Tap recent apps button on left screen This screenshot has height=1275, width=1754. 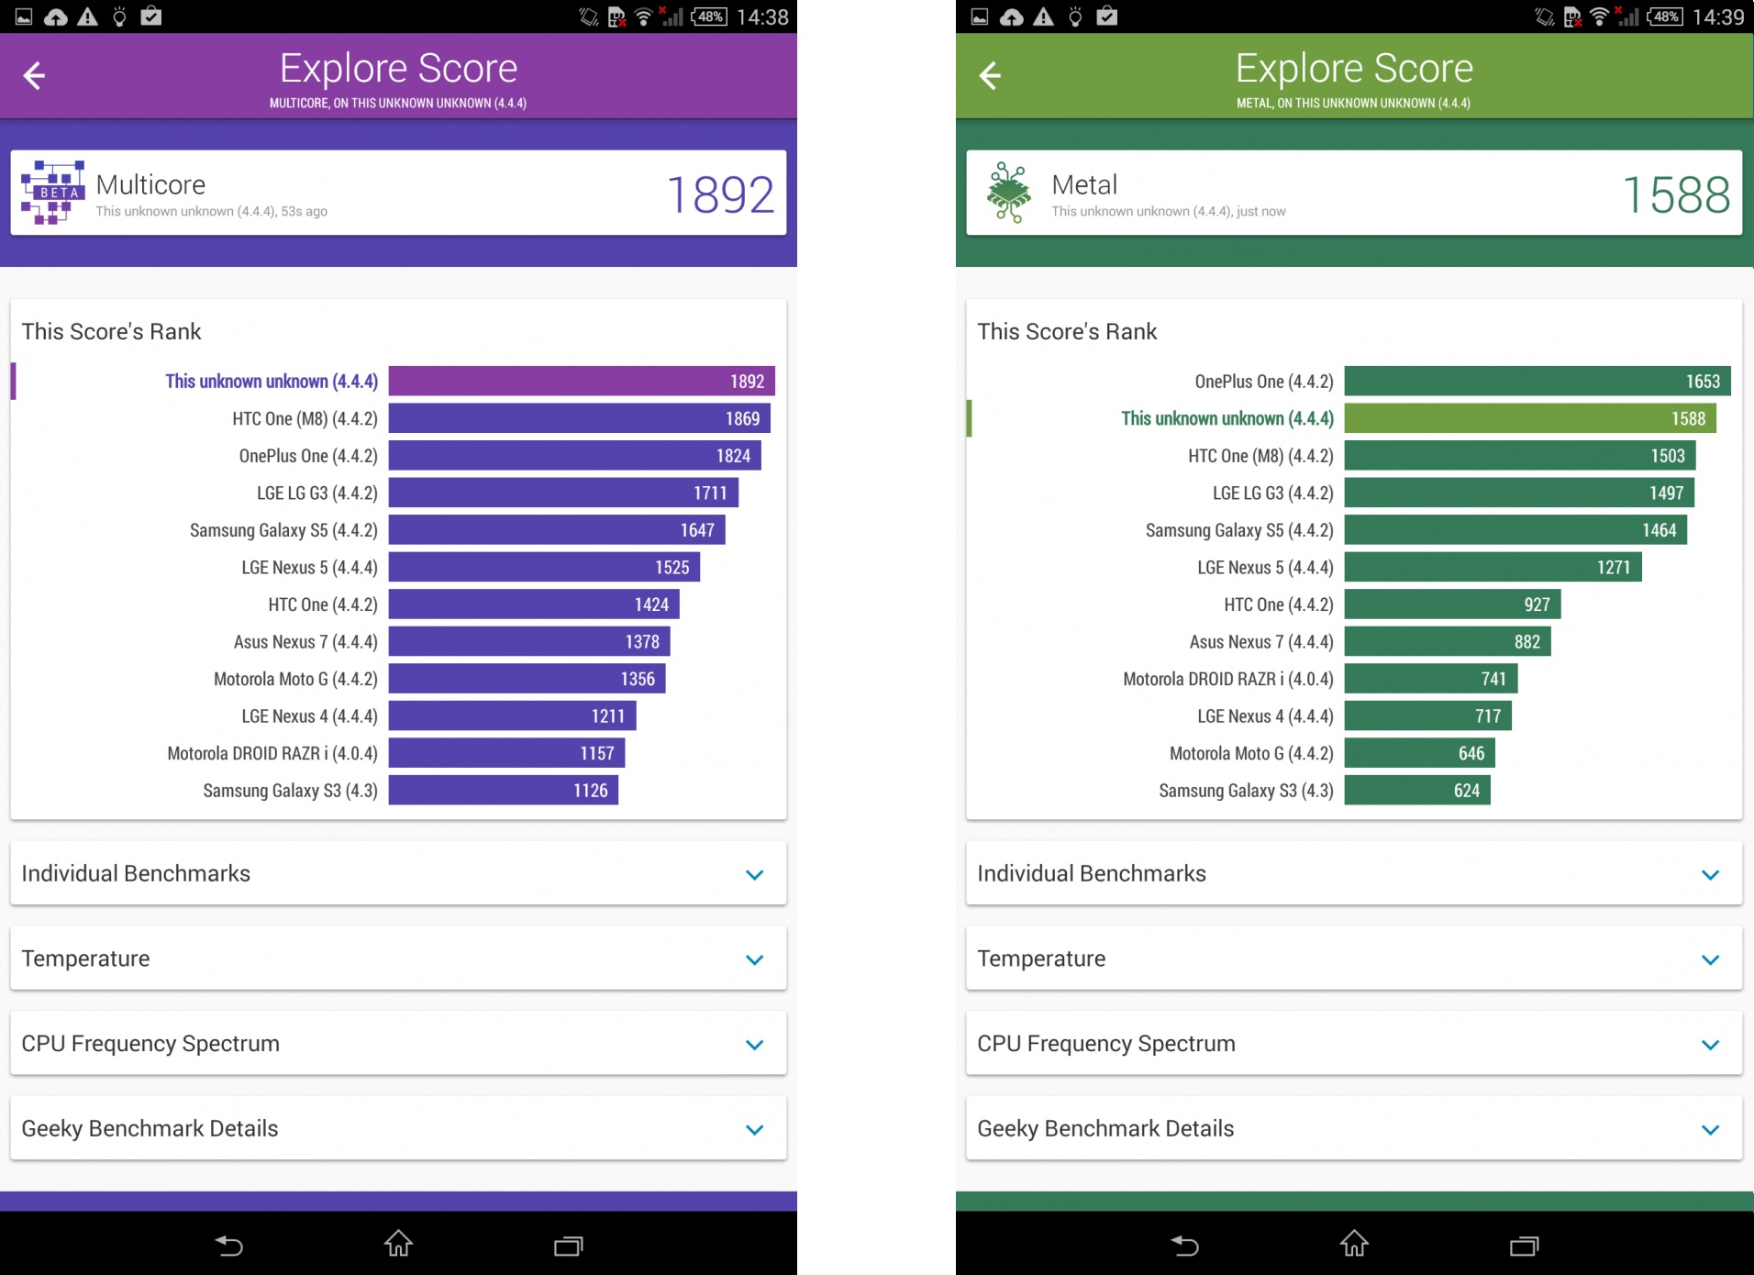(568, 1246)
